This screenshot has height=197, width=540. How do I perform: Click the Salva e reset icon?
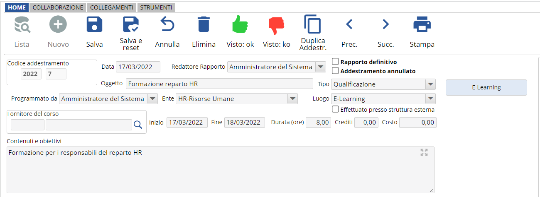point(131,25)
